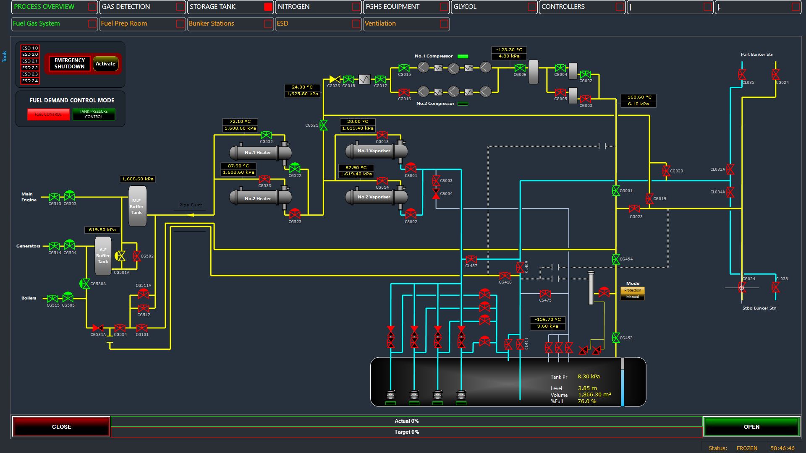Select the M.E Buffer Tank
The image size is (806, 453).
137,206
